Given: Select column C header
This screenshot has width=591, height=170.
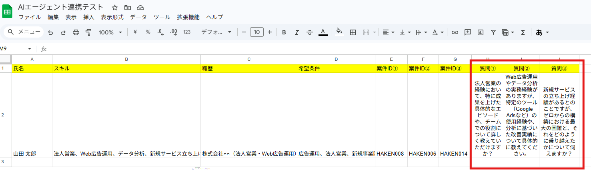Looking at the screenshot, I should click(249, 59).
